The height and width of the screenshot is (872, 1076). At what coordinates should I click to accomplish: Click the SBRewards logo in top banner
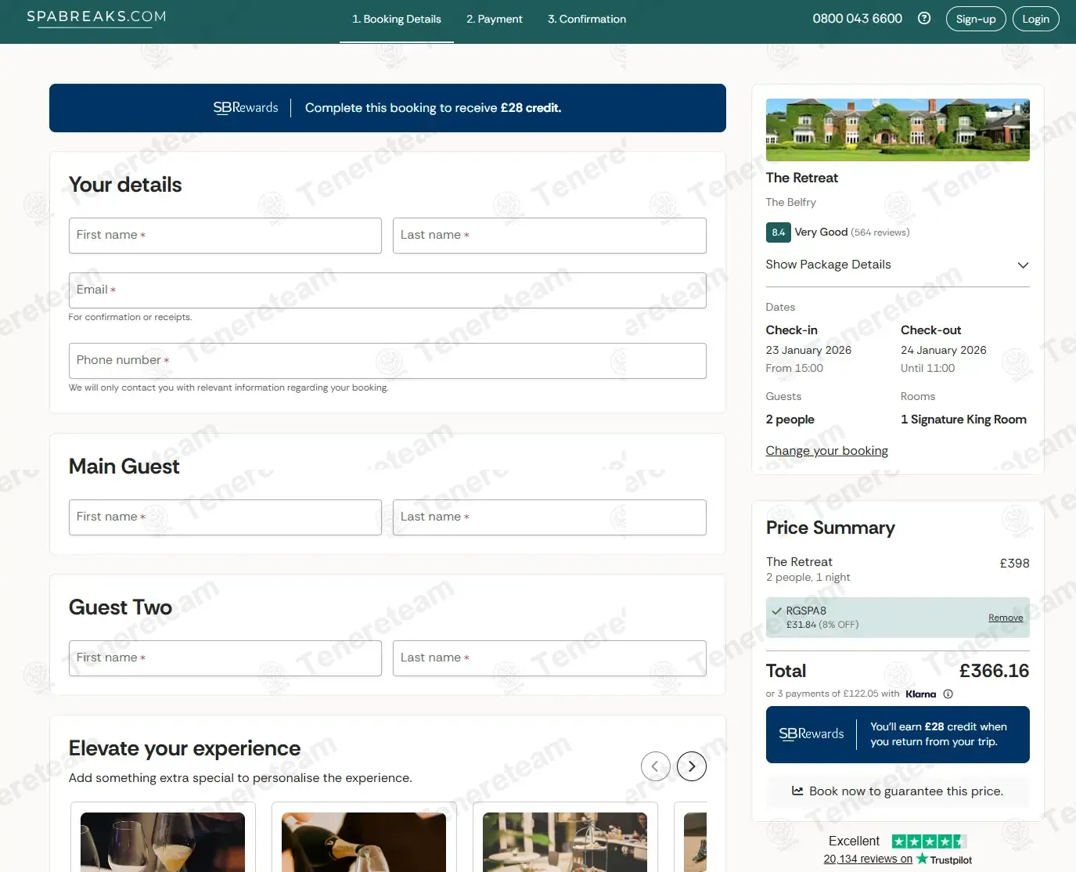pyautogui.click(x=246, y=108)
